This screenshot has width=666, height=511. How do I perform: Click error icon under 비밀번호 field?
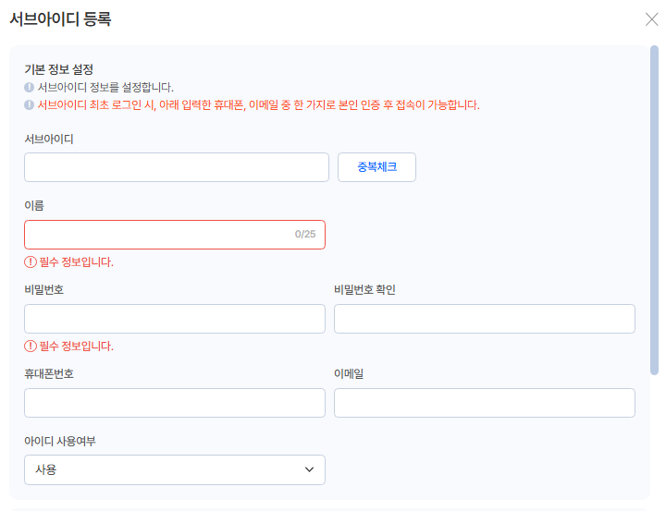click(31, 347)
